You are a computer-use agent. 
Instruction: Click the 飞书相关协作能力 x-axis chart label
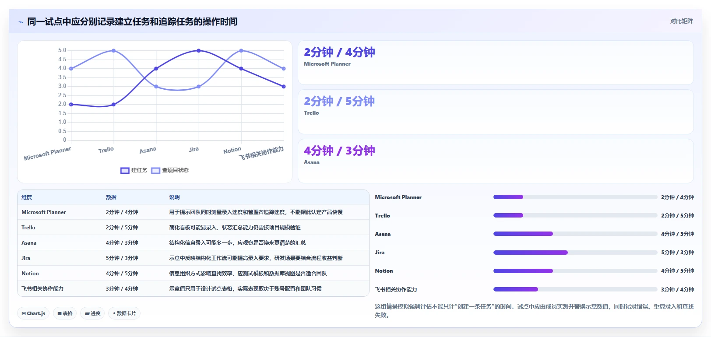click(261, 153)
